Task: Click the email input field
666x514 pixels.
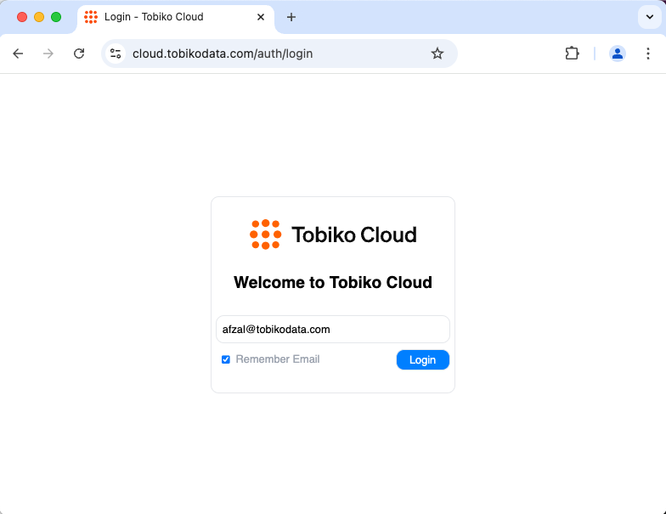Action: coord(333,330)
